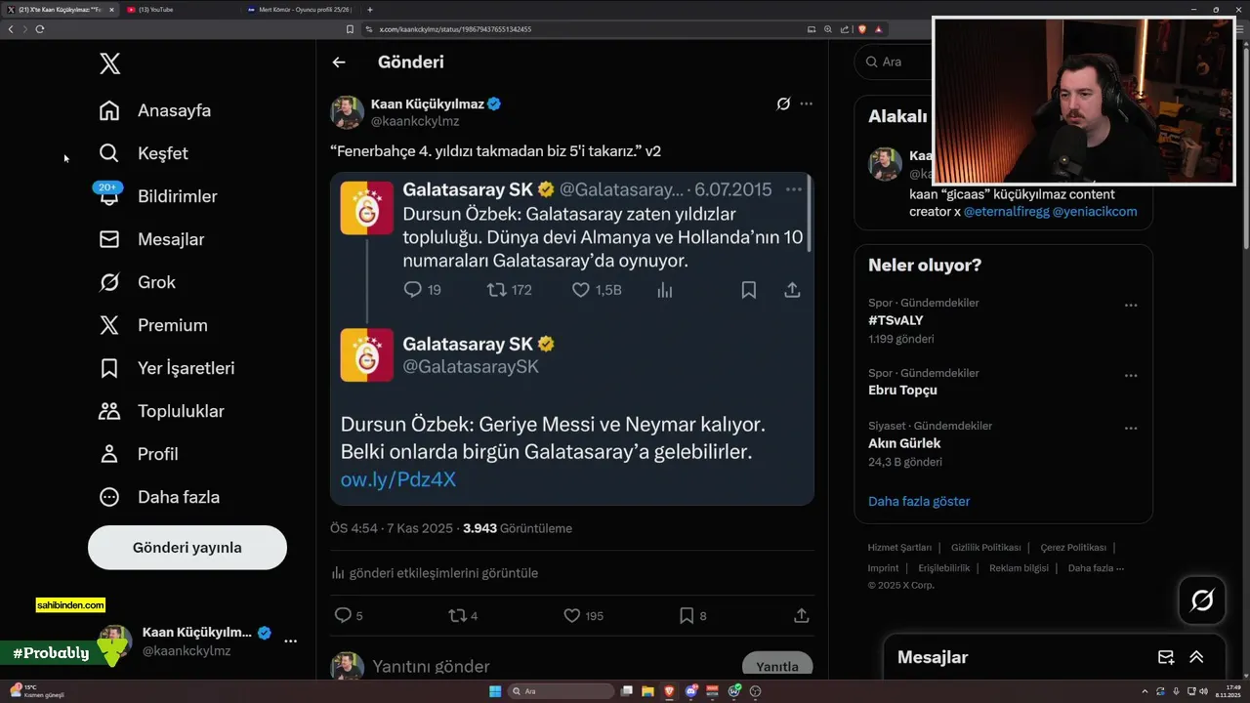Image resolution: width=1250 pixels, height=703 pixels.
Task: Open Anasayfa home from the sidebar
Action: click(155, 110)
